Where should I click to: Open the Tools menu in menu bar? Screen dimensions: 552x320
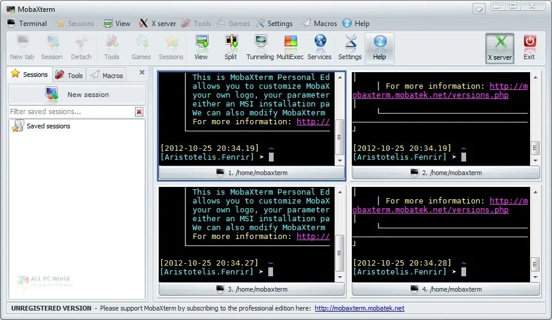(197, 24)
